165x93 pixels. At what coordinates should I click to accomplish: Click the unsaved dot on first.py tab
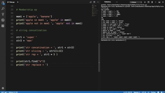tap(18, 2)
